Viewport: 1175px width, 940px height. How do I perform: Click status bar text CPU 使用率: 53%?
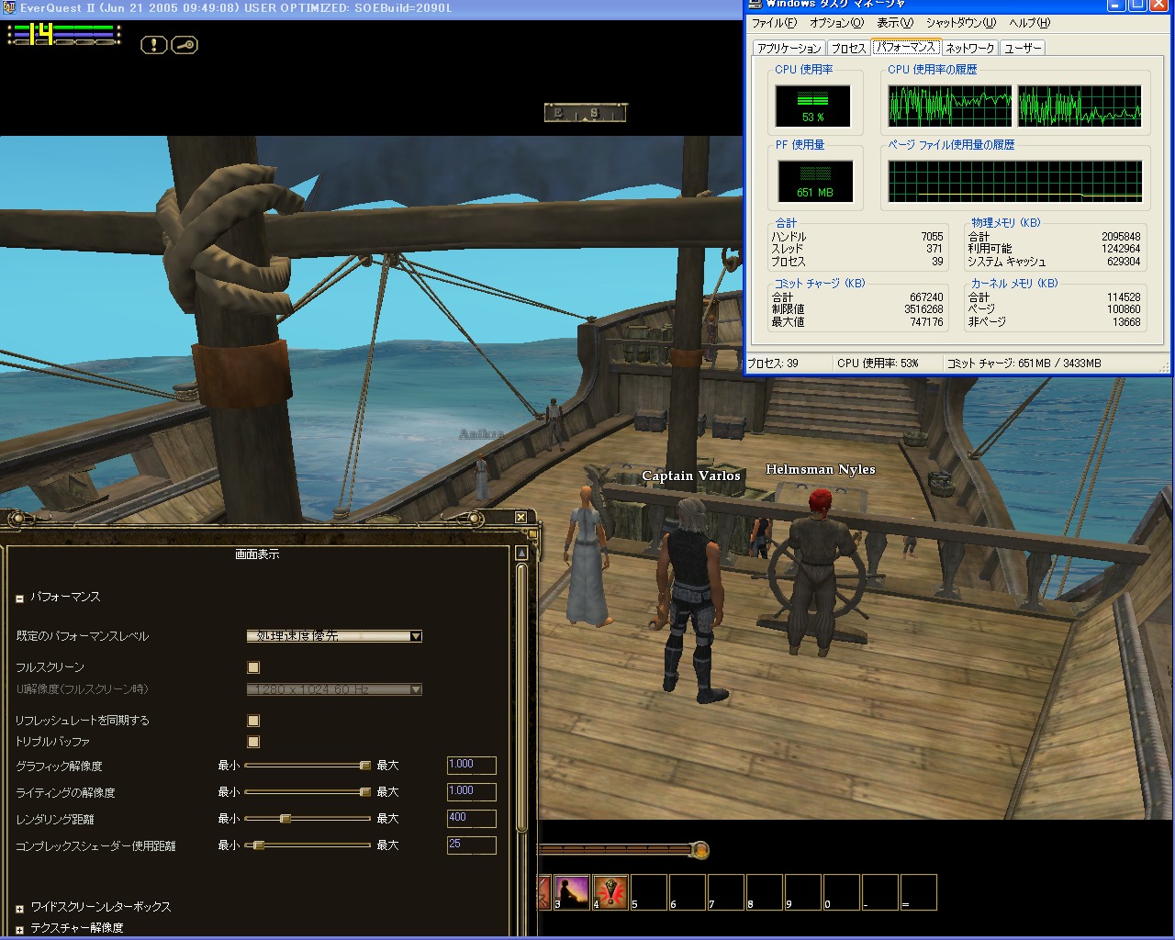click(x=878, y=364)
